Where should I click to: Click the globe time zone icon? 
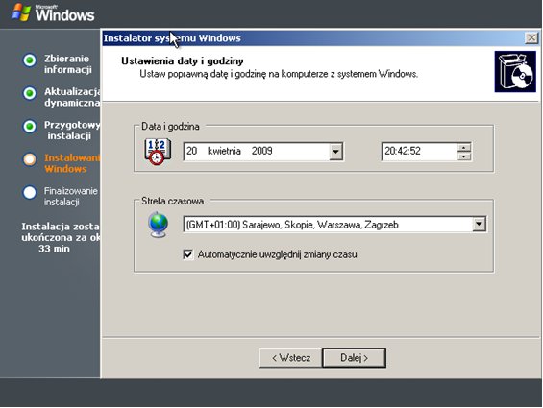pyautogui.click(x=159, y=225)
